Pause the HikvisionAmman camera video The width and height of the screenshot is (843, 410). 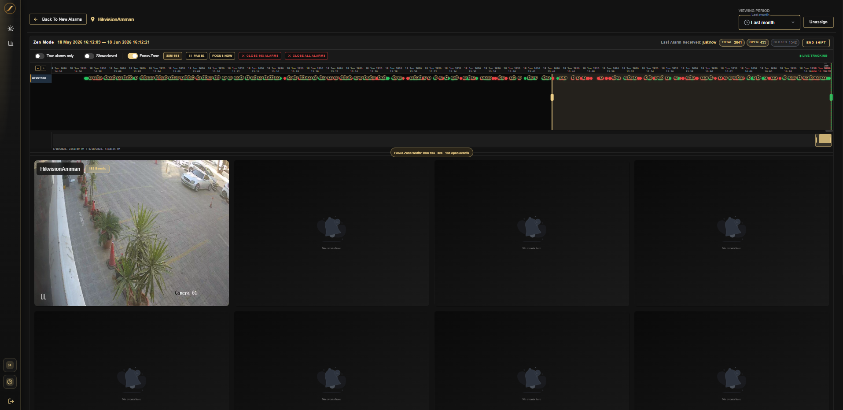[44, 296]
